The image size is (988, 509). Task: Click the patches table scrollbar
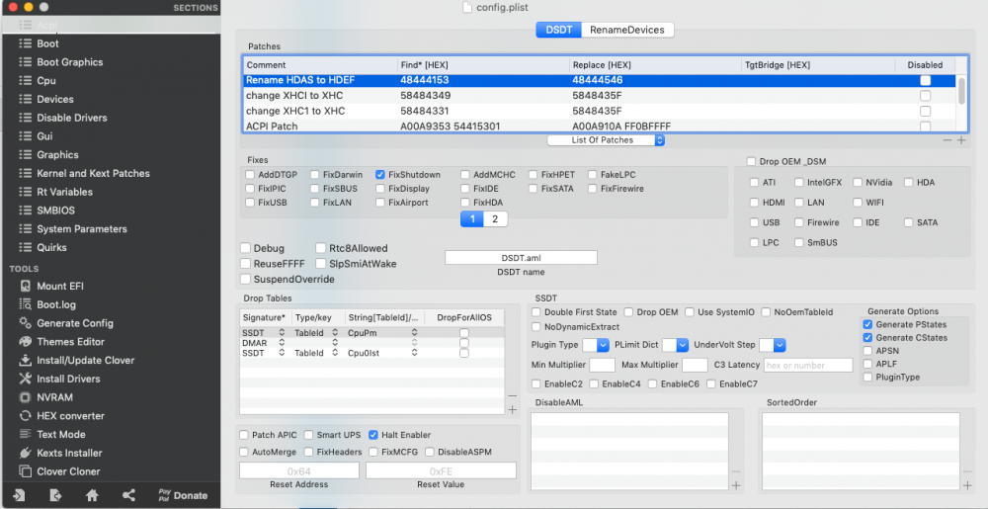961,90
